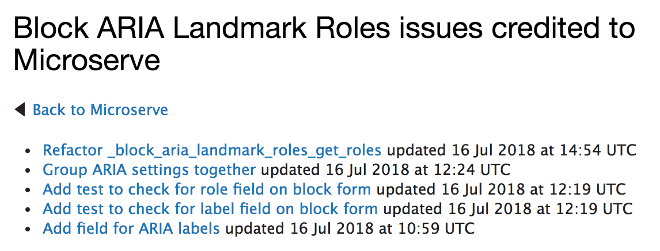The height and width of the screenshot is (251, 660).
Task: Click the back arrow triangle icon
Action: pos(20,109)
